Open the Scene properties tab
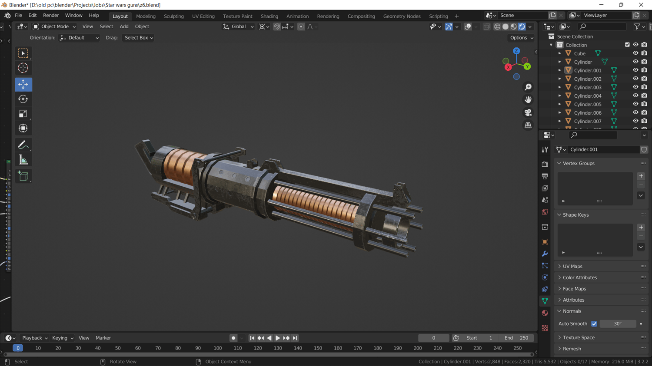The width and height of the screenshot is (652, 366). tap(545, 200)
